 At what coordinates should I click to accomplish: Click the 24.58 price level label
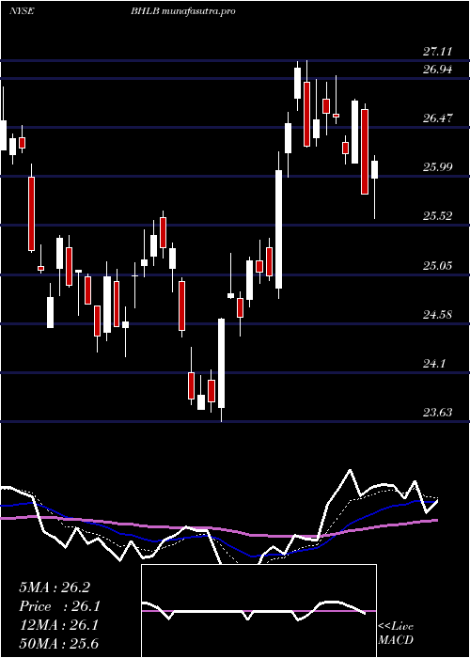(437, 314)
